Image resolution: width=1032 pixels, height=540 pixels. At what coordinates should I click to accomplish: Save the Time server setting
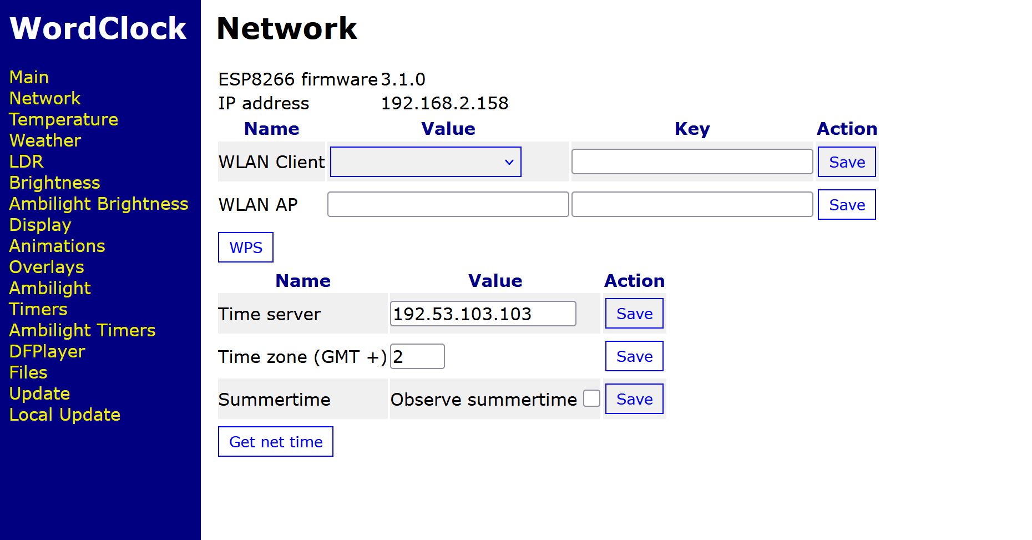[634, 314]
